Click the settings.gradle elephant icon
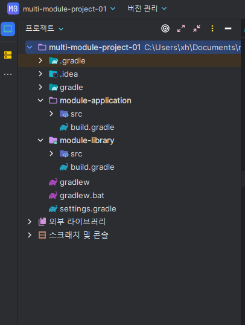 pyautogui.click(x=53, y=209)
